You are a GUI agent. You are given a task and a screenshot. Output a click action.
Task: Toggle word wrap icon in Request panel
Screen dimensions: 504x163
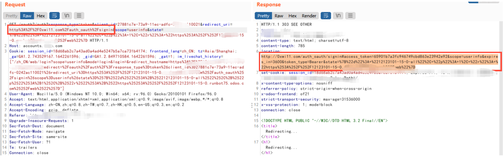pos(55,16)
